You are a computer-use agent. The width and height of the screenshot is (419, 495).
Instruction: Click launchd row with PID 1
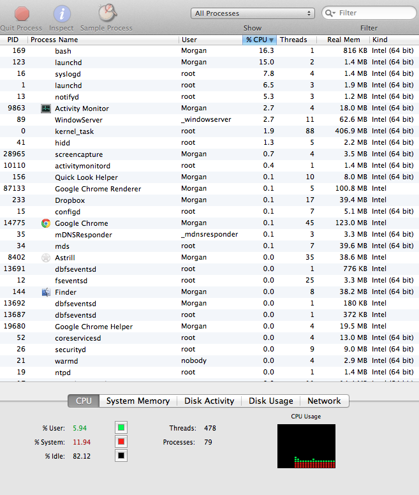[x=209, y=85]
